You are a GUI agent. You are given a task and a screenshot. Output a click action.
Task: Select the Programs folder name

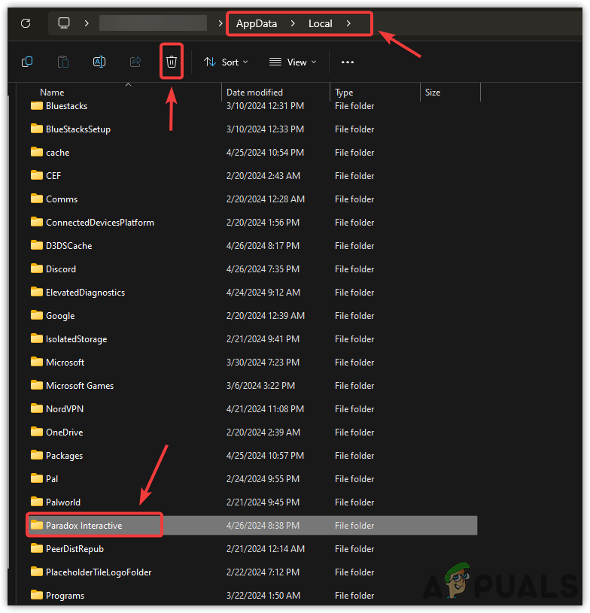click(x=65, y=596)
